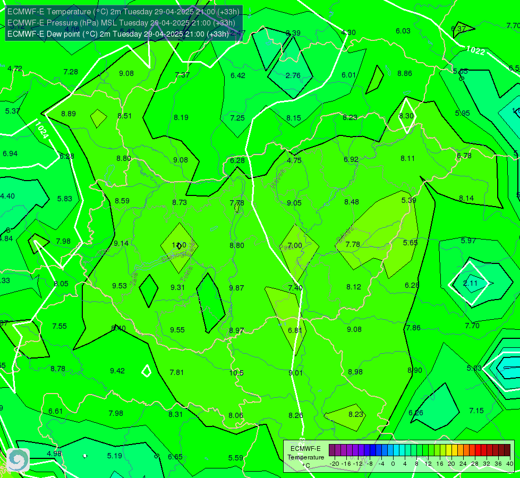The width and height of the screenshot is (520, 478).
Task: Click the 7.55 dew point value
Action: pos(59,327)
